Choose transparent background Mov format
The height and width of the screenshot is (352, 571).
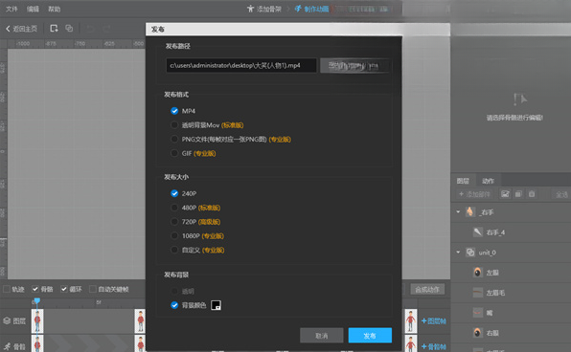[x=174, y=125]
